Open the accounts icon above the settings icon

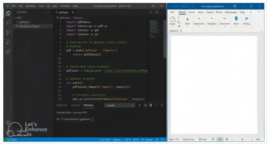point(8,122)
